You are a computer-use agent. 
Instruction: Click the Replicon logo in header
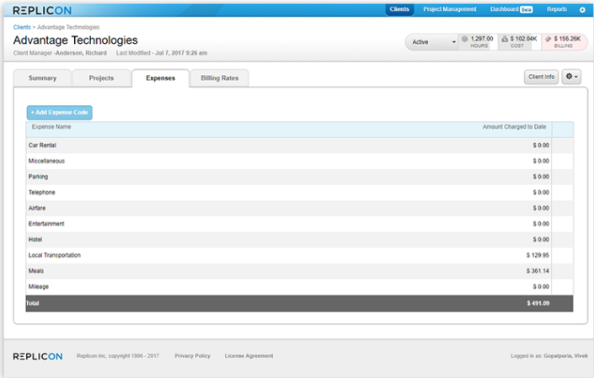click(x=42, y=10)
